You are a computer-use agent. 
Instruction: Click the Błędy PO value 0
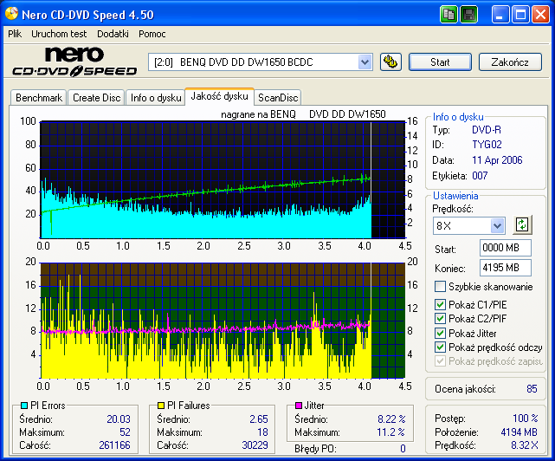pyautogui.click(x=403, y=449)
